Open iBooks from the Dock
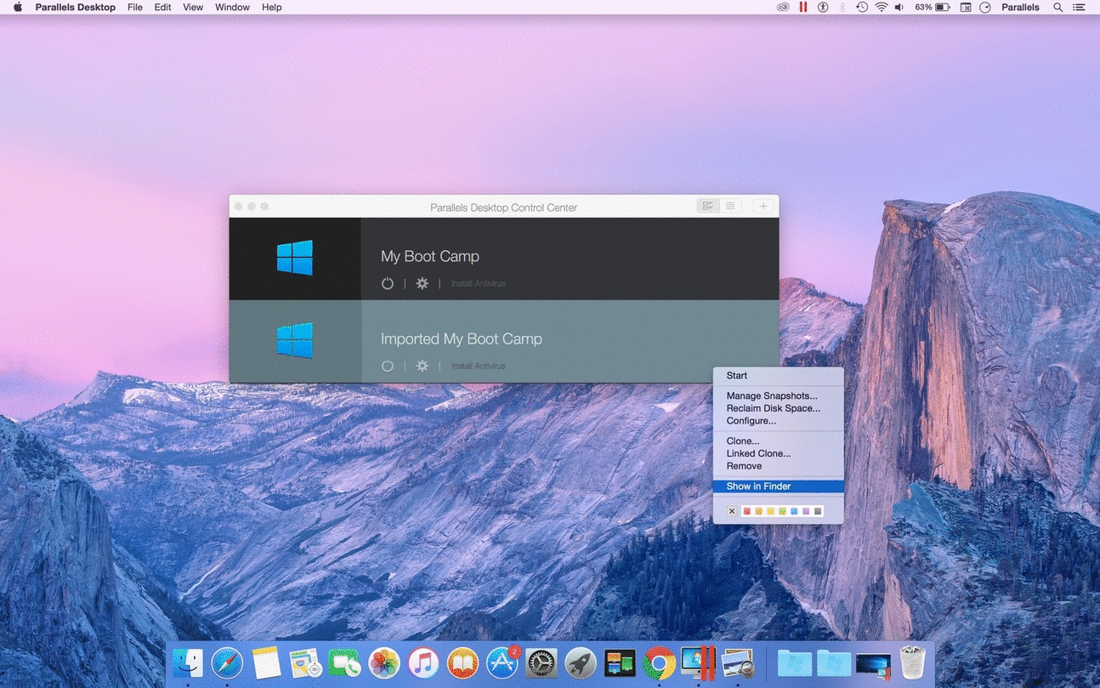The height and width of the screenshot is (688, 1100). (x=462, y=662)
